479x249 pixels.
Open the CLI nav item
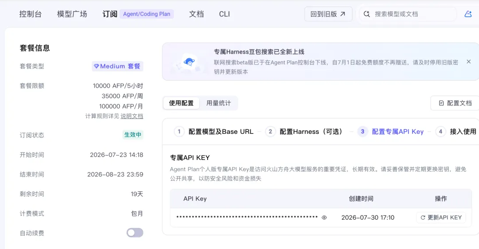click(x=224, y=14)
